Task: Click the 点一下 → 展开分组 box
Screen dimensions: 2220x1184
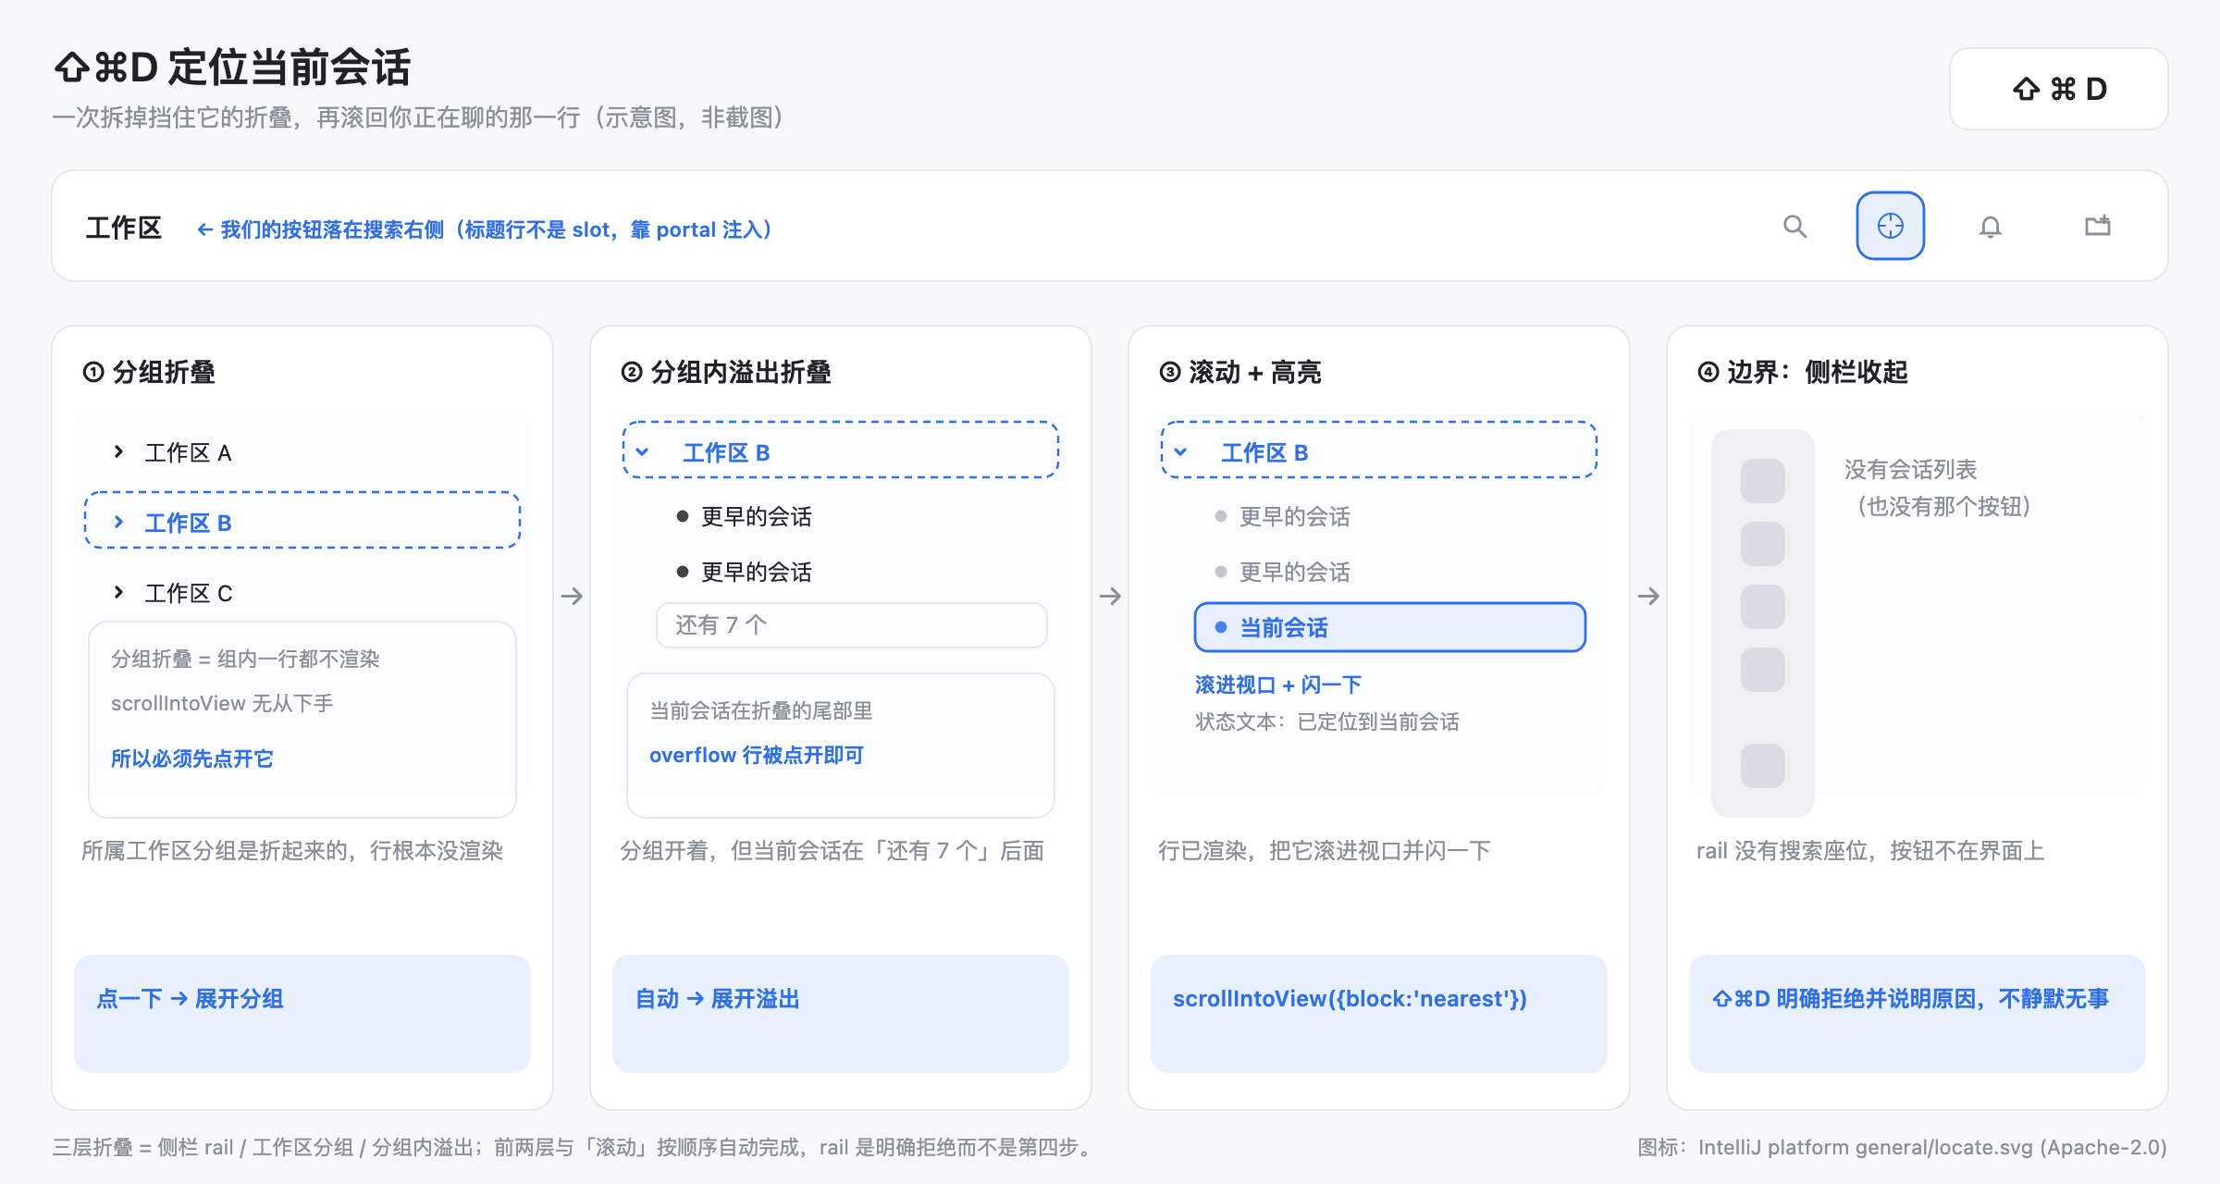Action: pos(302,1013)
